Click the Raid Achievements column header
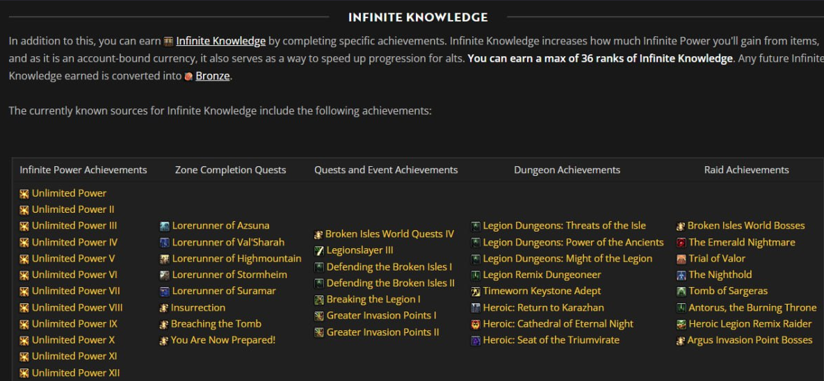This screenshot has height=381, width=824. tap(746, 170)
